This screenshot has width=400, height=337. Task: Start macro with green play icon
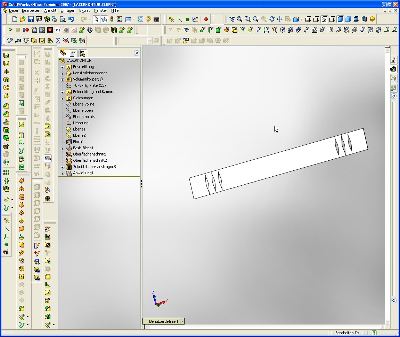(10, 30)
